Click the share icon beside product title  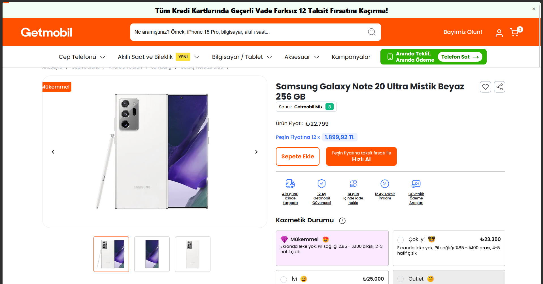pyautogui.click(x=500, y=87)
